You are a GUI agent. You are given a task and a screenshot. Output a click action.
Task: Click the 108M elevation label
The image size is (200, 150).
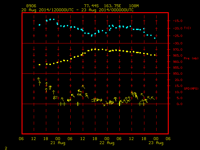pyautogui.click(x=134, y=6)
